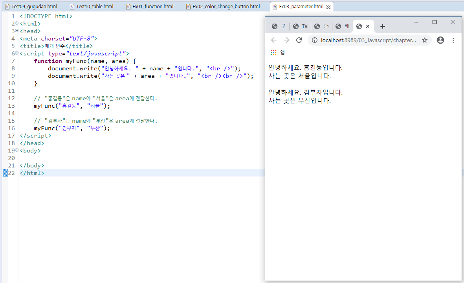Screen dimensions: 464x283
Task: Click the closing </html> tag on line 22
Action: 32,173
